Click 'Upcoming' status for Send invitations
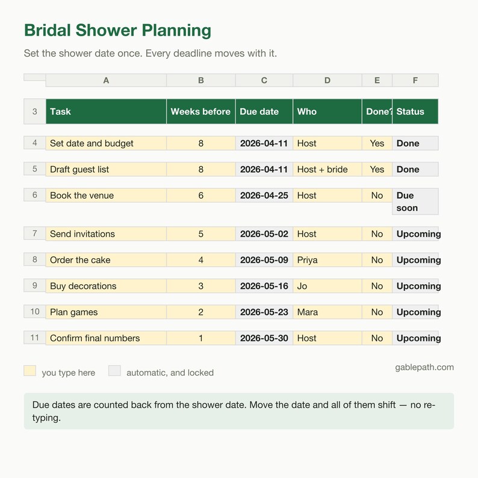478x478 pixels. 415,234
